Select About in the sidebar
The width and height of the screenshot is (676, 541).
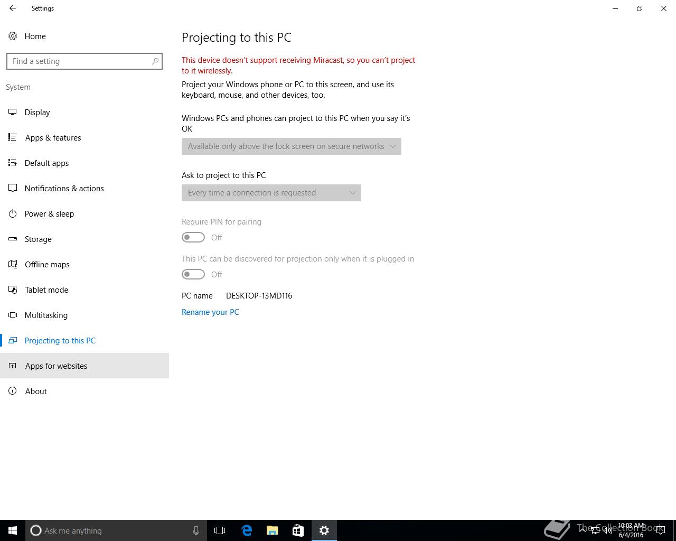click(84, 391)
